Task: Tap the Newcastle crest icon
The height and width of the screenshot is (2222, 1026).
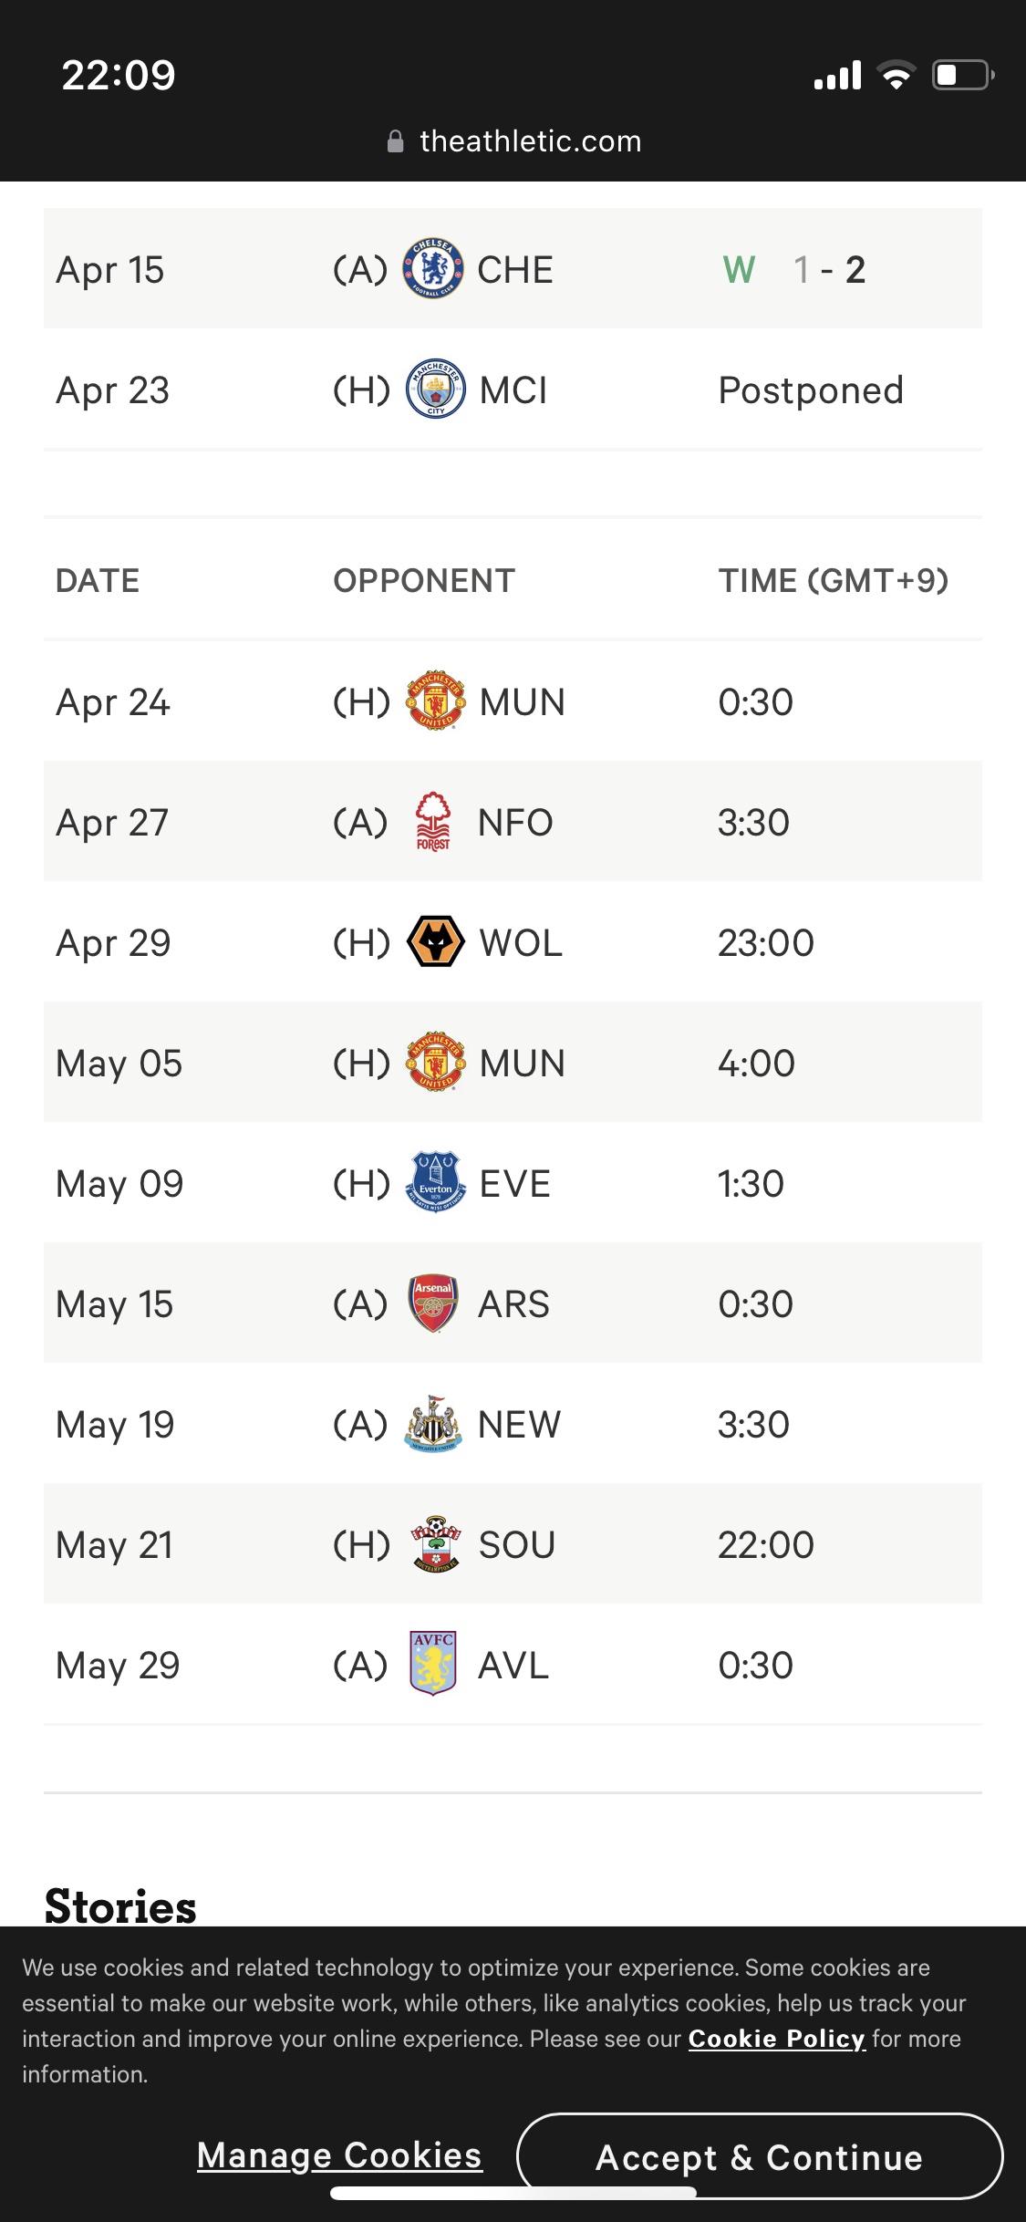Action: 433,1424
